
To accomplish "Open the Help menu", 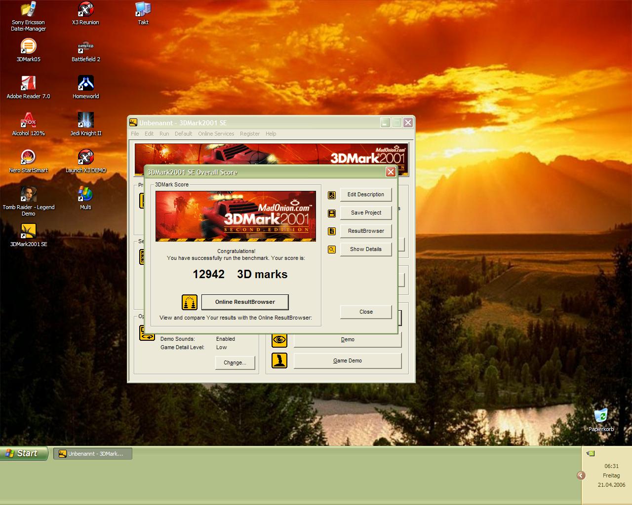I will click(x=271, y=134).
